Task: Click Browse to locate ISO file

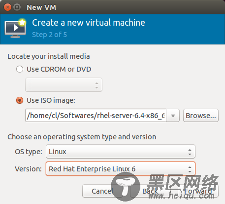Action: [201, 116]
